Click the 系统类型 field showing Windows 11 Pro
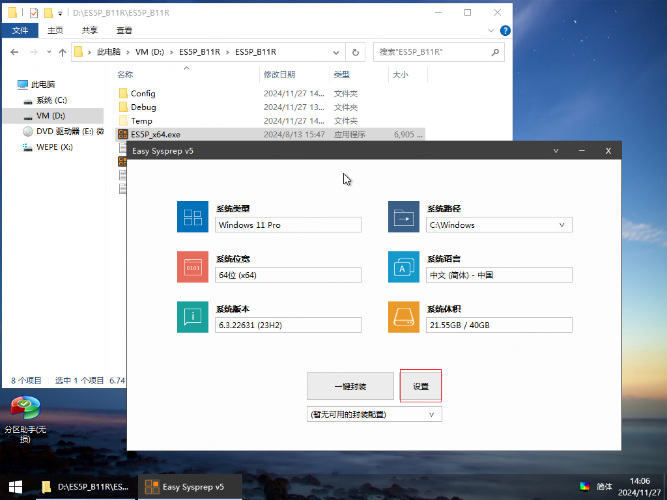The height and width of the screenshot is (500, 667). tap(288, 225)
